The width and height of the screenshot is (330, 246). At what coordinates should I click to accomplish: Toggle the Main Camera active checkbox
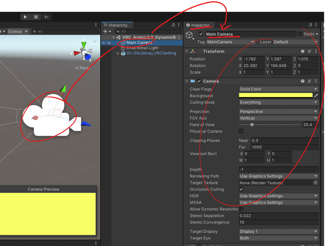[201, 34]
